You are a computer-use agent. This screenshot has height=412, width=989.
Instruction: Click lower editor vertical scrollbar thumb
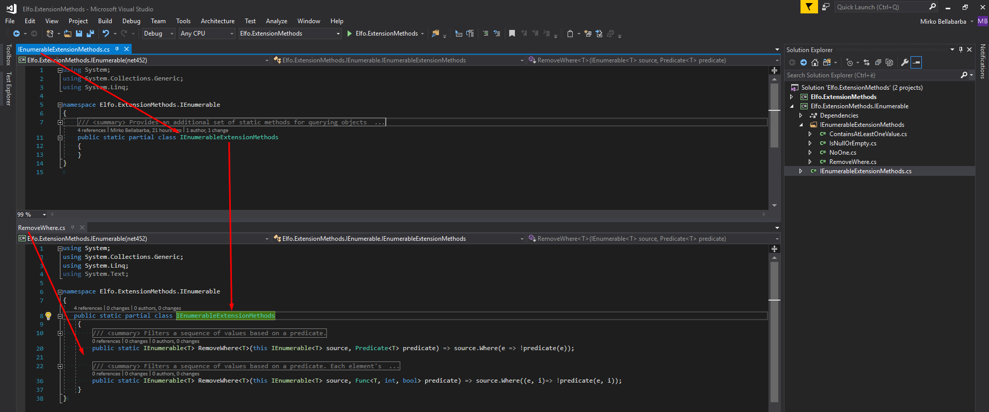point(774,332)
